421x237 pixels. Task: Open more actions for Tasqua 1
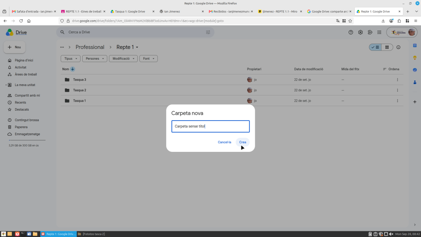(x=398, y=101)
